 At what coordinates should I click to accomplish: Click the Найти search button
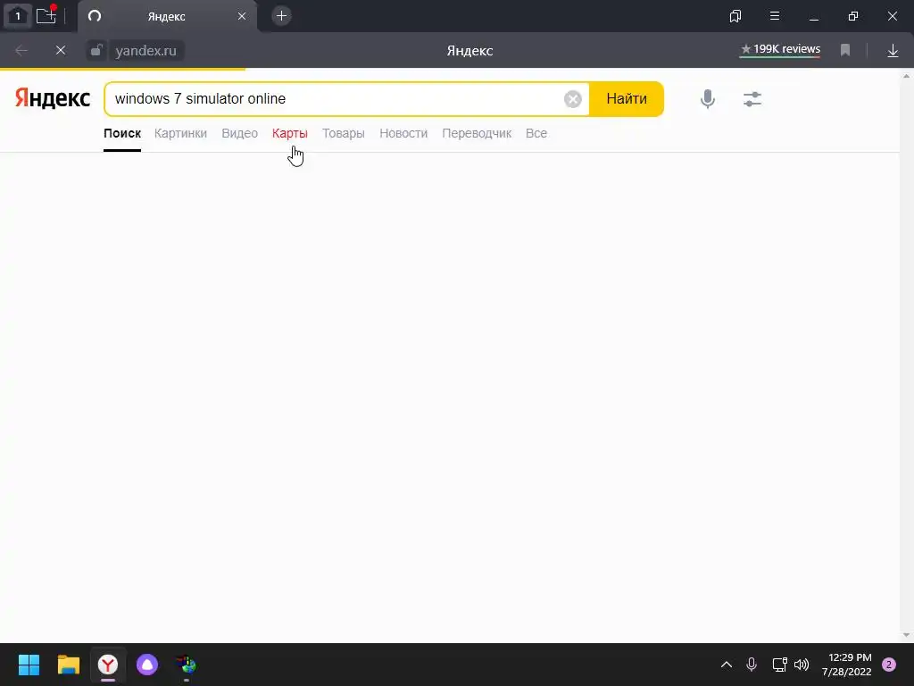627,98
